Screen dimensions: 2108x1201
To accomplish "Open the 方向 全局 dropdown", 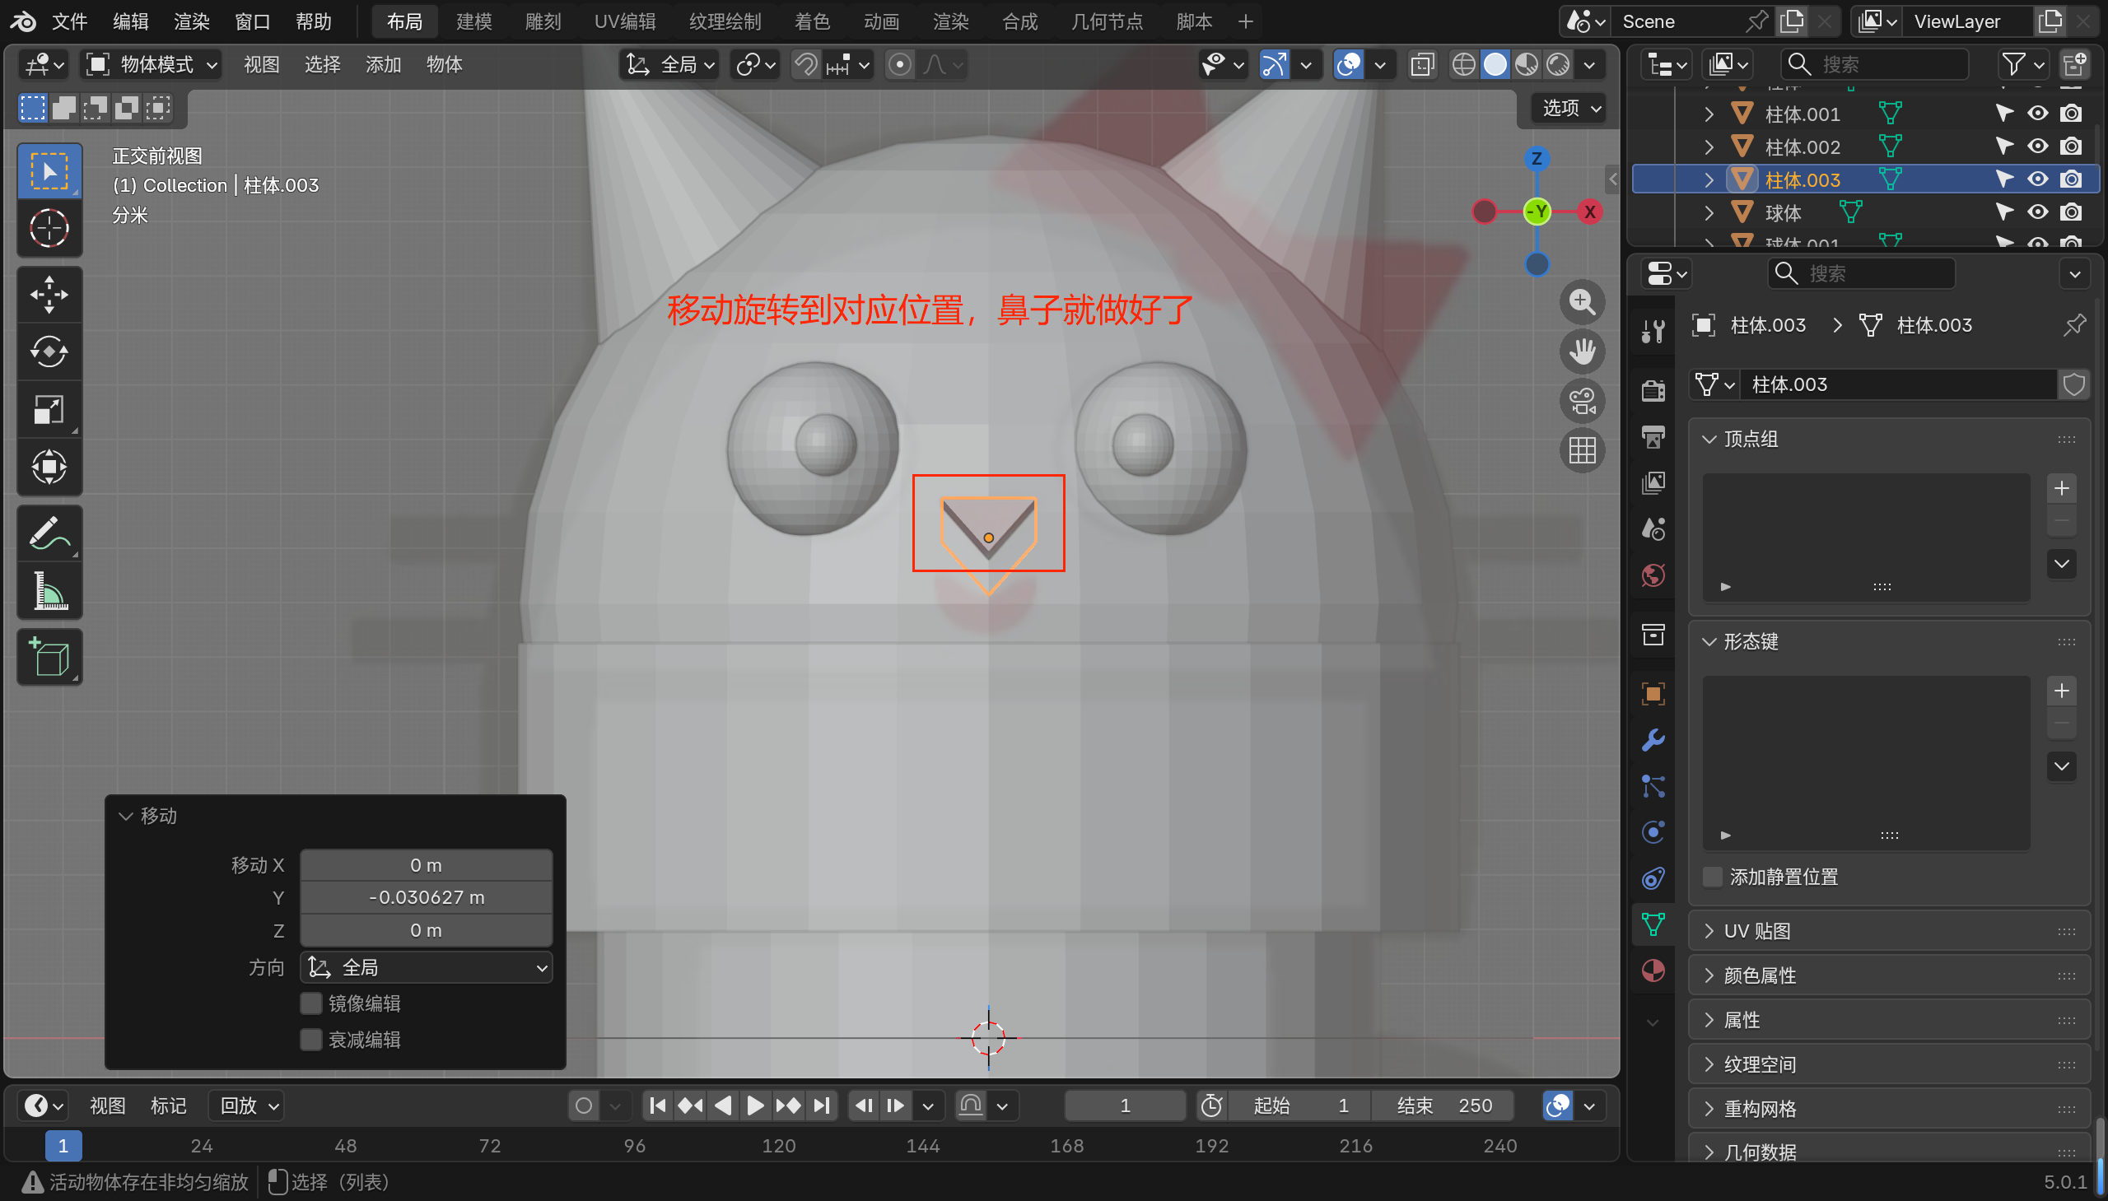I will point(427,966).
